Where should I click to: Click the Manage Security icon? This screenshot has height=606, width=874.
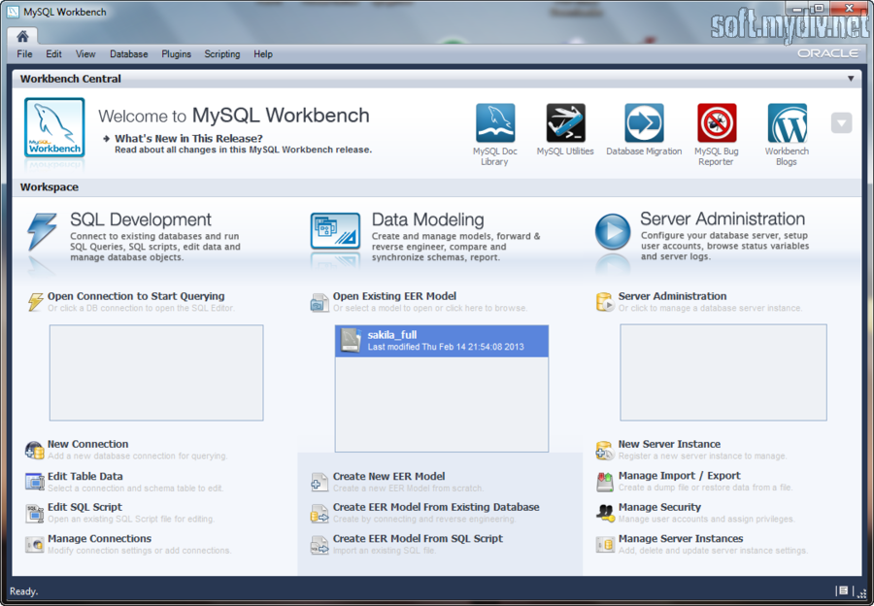[x=605, y=513]
